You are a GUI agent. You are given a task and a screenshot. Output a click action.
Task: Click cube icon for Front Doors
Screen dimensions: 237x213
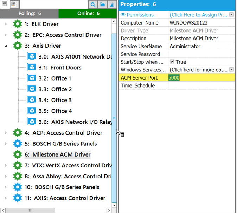pyautogui.click(x=32, y=67)
